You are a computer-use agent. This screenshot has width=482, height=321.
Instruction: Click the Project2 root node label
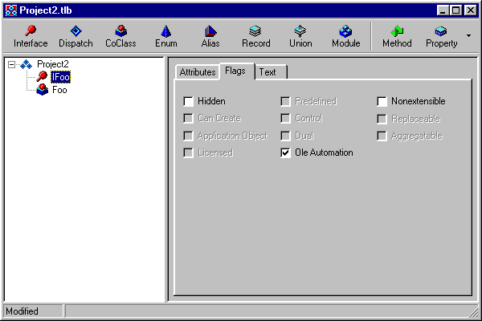tap(54, 64)
